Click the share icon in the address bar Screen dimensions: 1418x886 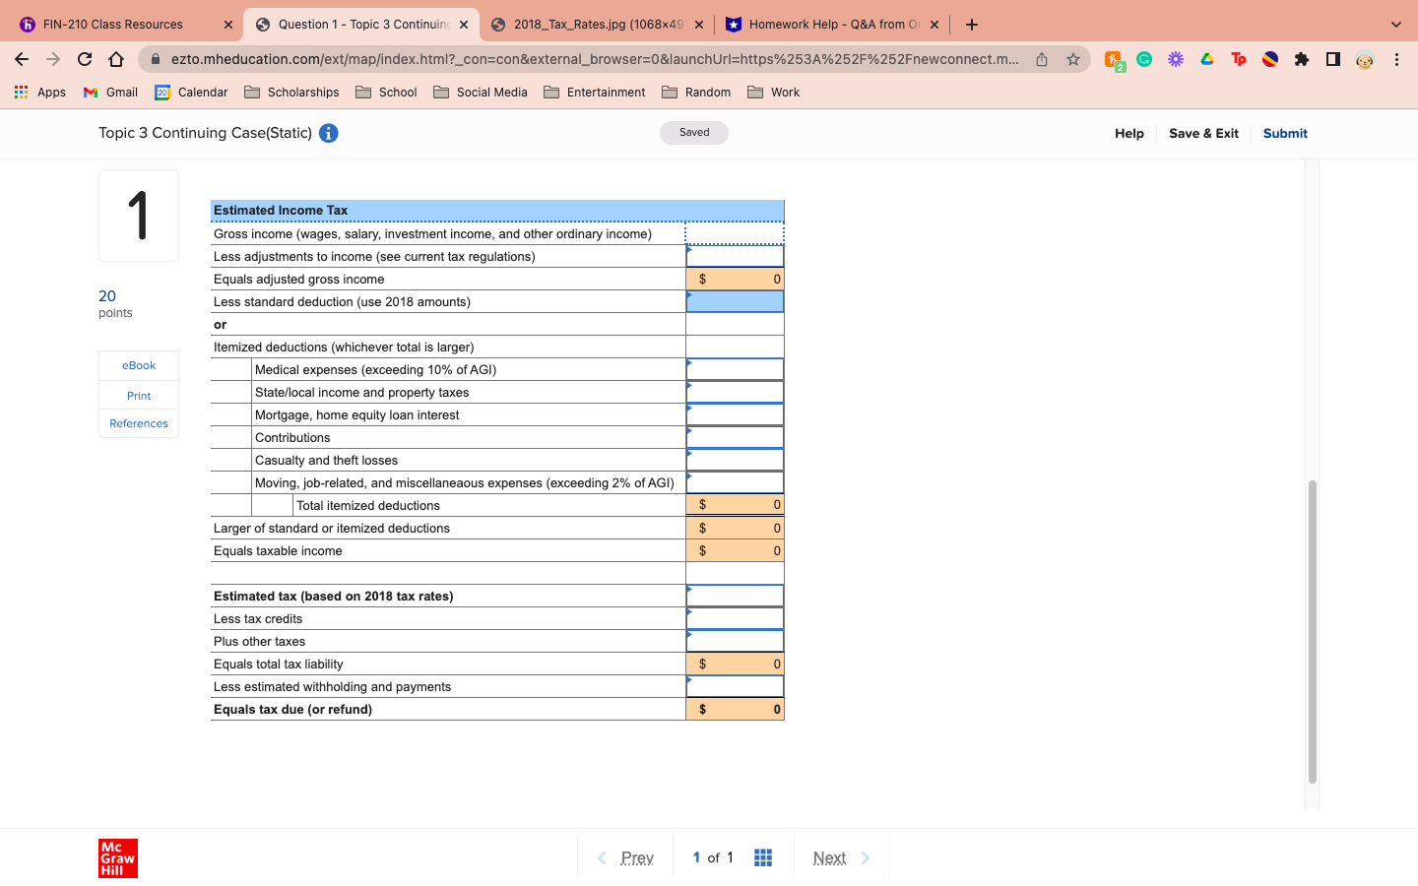tap(1041, 59)
